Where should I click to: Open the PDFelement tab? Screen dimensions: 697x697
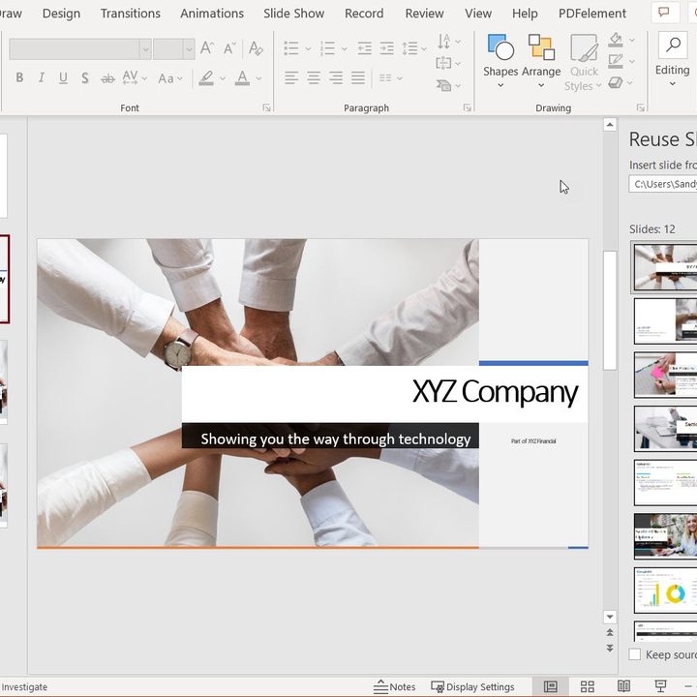click(x=592, y=14)
